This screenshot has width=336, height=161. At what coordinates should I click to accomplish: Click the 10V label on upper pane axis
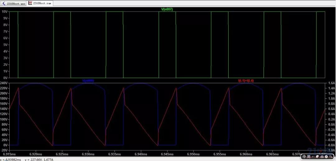5,12
